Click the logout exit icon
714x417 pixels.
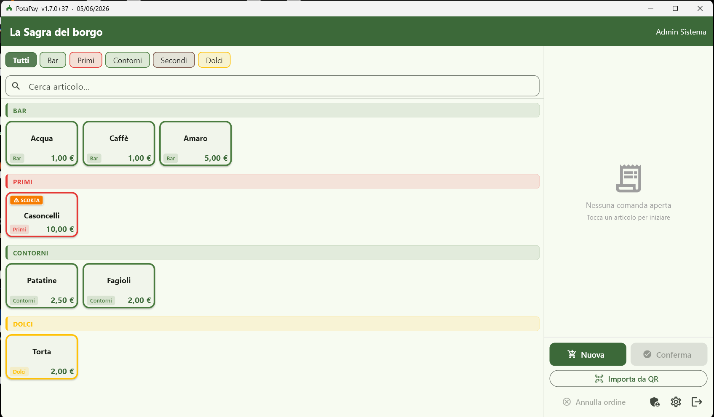(x=697, y=402)
